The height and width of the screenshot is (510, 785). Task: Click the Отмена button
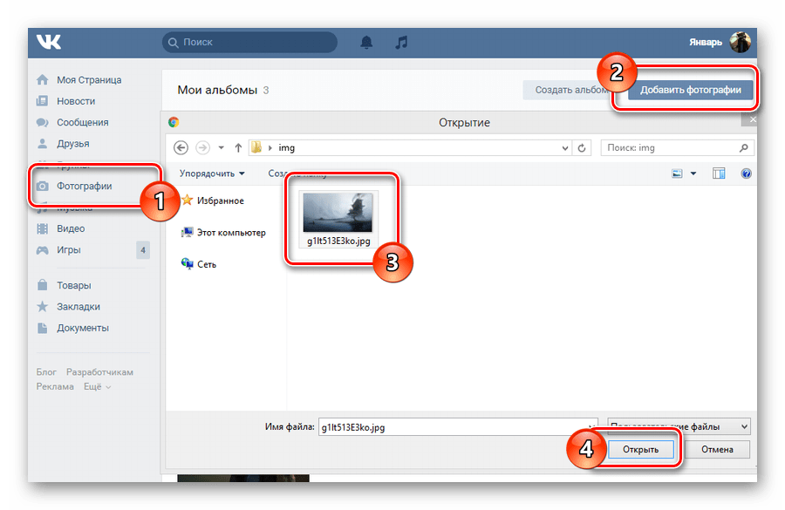tap(717, 450)
